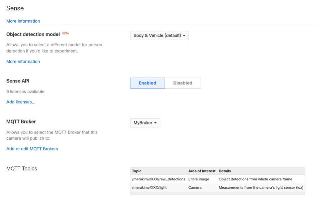The image size is (323, 197).
Task: Select the Topic column header
Action: (x=137, y=171)
